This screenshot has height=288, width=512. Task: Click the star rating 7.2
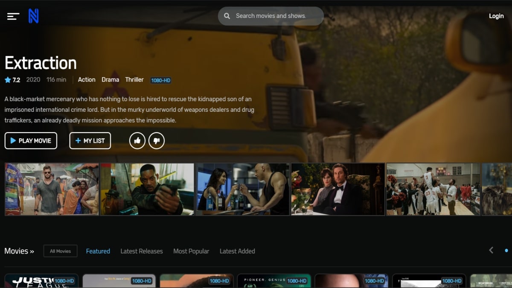[12, 80]
